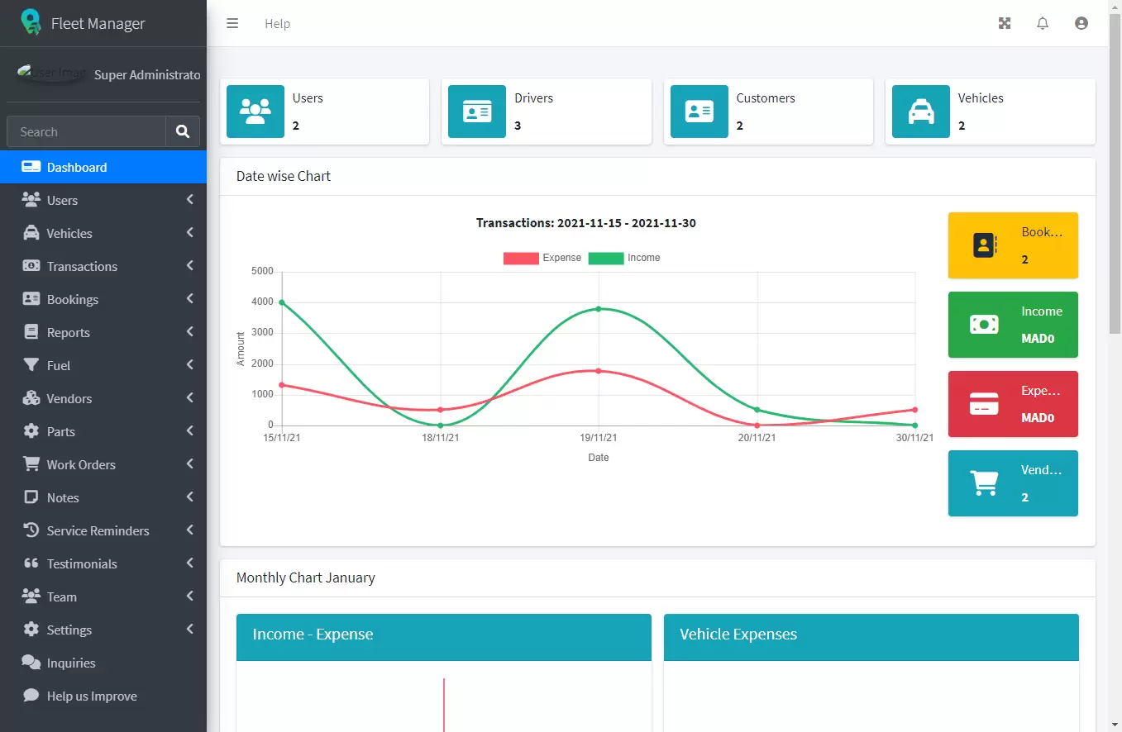Click the Expense credit card icon
The width and height of the screenshot is (1122, 732).
pos(984,404)
